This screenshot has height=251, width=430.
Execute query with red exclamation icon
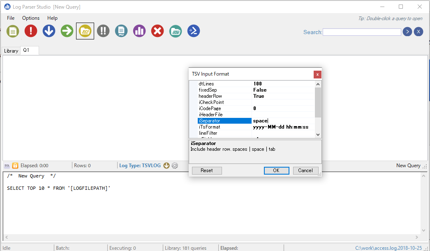point(31,31)
